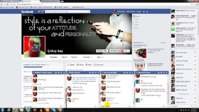
Task: Add friends to The Lord Of chat
Action: coord(124,73)
